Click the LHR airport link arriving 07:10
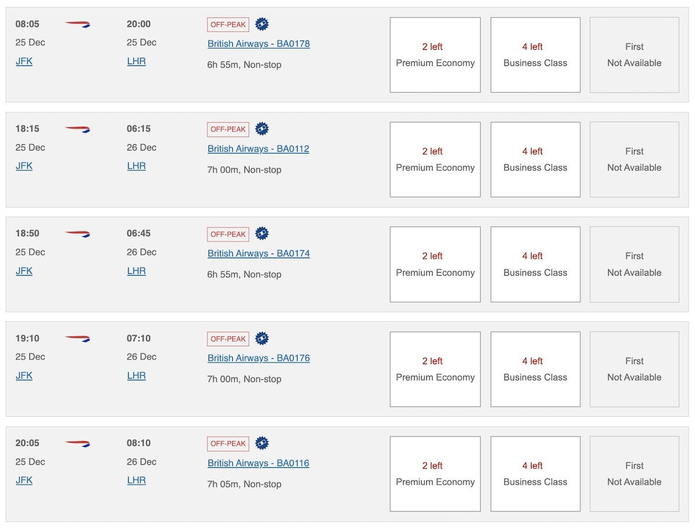The width and height of the screenshot is (695, 528). 136,376
